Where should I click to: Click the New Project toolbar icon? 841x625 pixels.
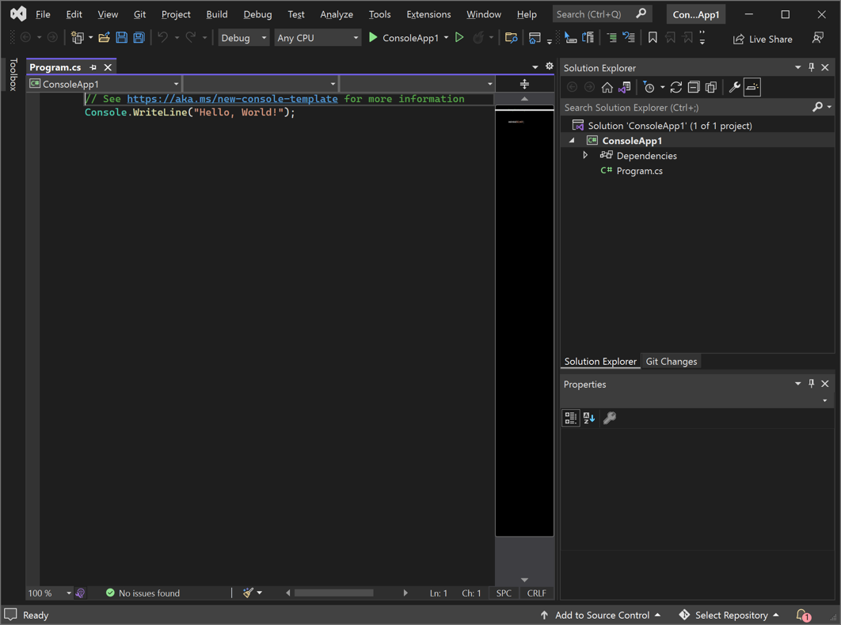pos(78,37)
